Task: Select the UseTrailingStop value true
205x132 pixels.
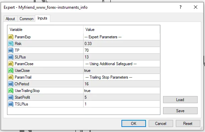Action: coord(87,91)
